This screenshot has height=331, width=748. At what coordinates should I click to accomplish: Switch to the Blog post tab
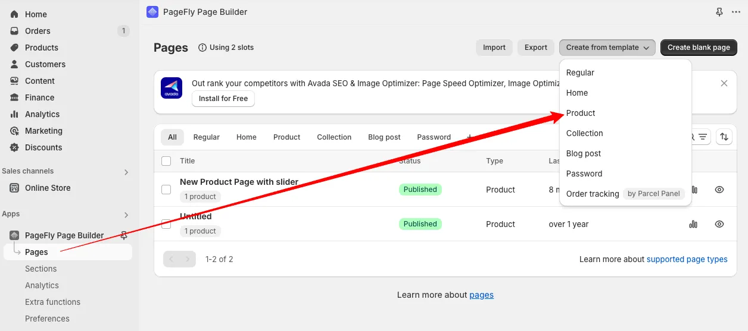point(384,137)
